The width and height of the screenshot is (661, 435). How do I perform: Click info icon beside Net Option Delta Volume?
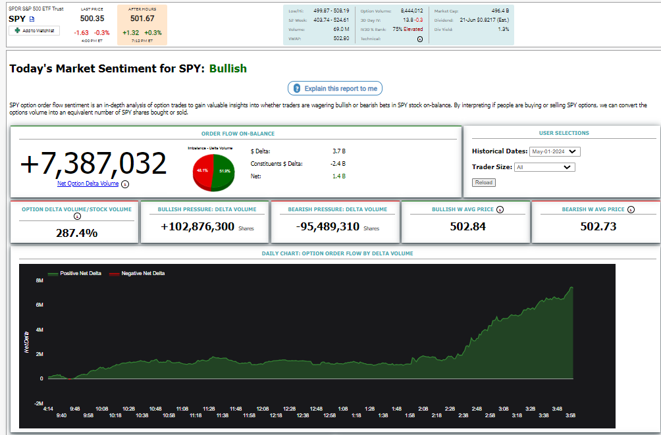click(125, 184)
